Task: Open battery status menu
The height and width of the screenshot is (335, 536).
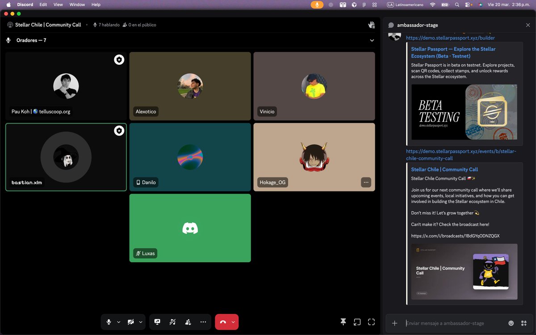Action: tap(445, 4)
